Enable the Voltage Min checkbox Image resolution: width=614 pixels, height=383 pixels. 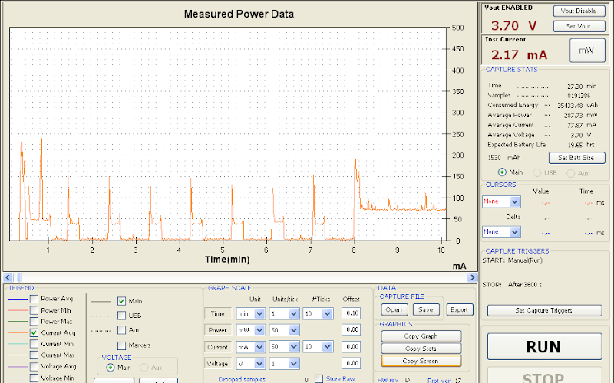(34, 378)
